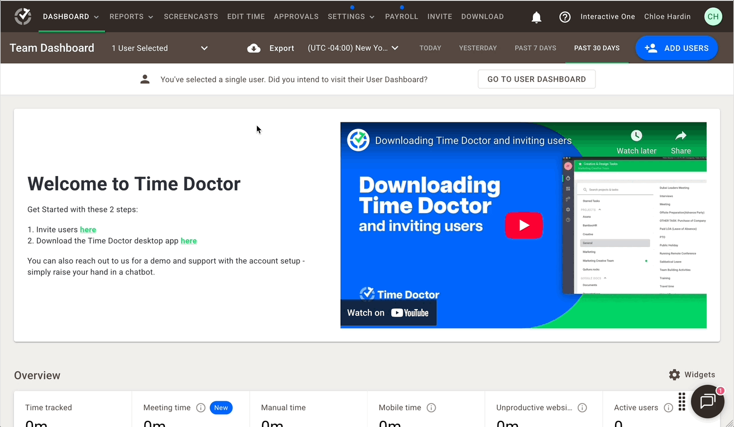
Task: Click the Export cloud download icon
Action: click(254, 48)
